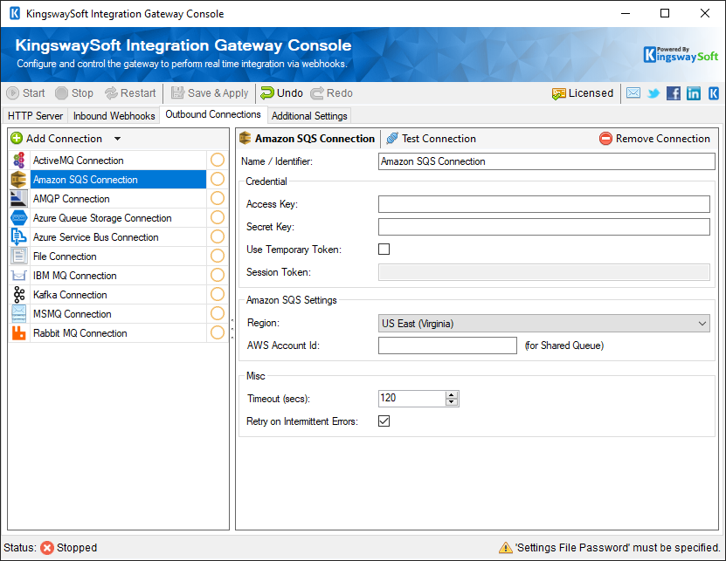
Task: Switch to the Inbound Webhooks tab
Action: click(114, 114)
